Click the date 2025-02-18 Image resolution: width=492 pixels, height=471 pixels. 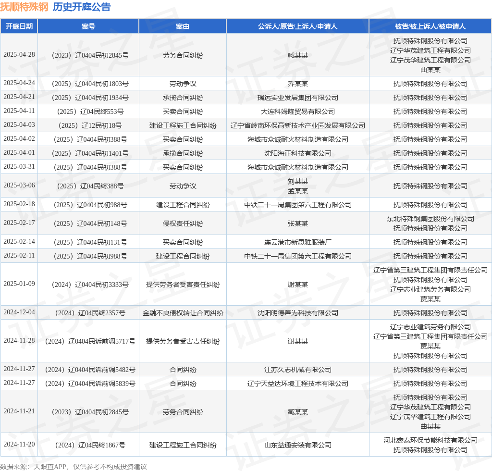click(x=19, y=204)
